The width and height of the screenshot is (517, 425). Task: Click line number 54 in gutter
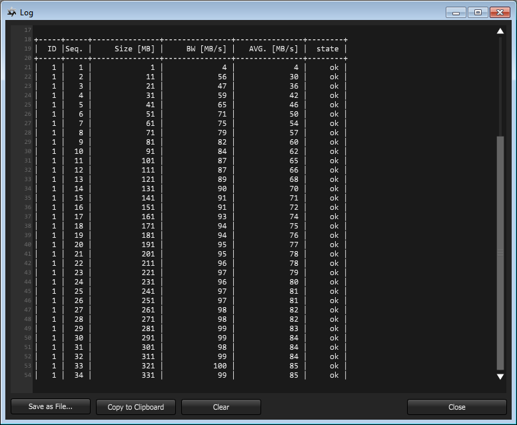pos(28,375)
